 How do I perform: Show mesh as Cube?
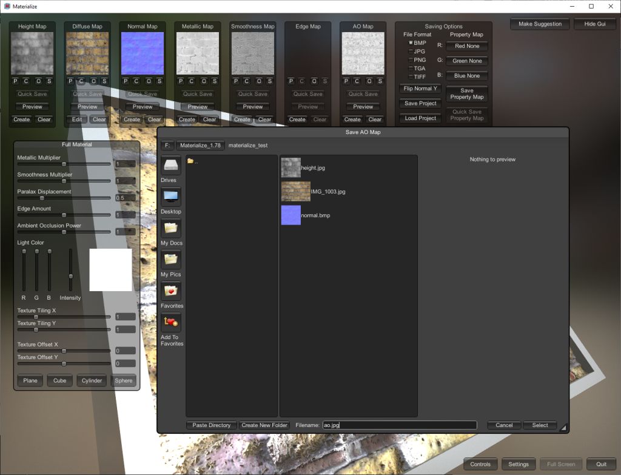(x=60, y=381)
